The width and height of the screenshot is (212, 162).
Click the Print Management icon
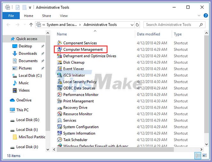tap(60, 101)
